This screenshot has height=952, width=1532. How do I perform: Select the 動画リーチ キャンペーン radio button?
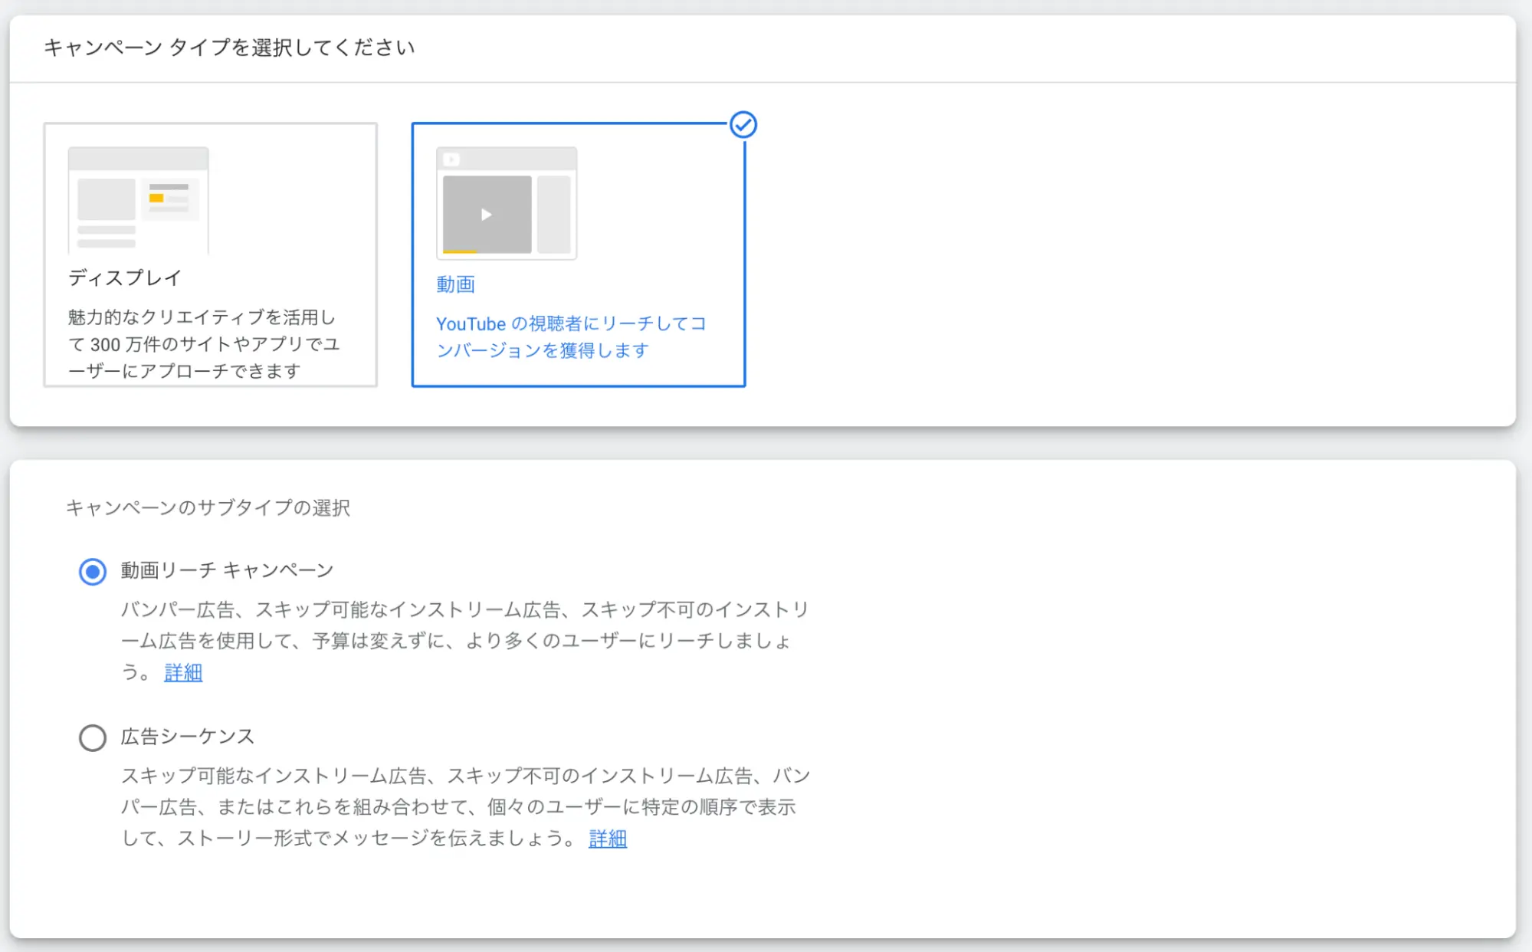(x=93, y=572)
